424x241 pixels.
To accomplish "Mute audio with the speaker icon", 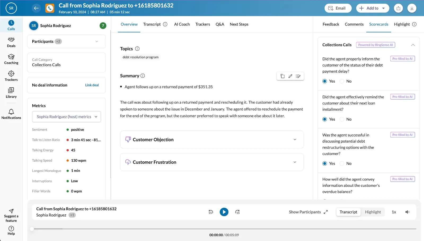I will coord(407,212).
